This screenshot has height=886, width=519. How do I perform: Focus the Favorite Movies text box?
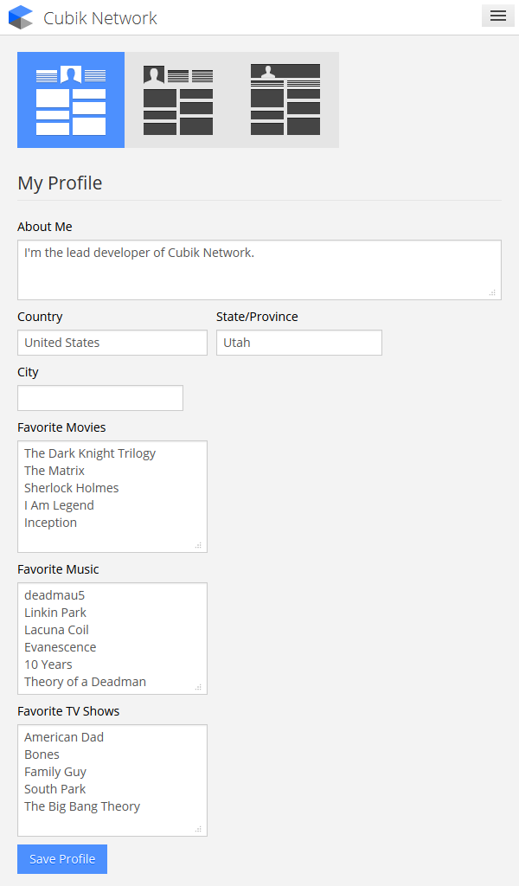coord(112,497)
